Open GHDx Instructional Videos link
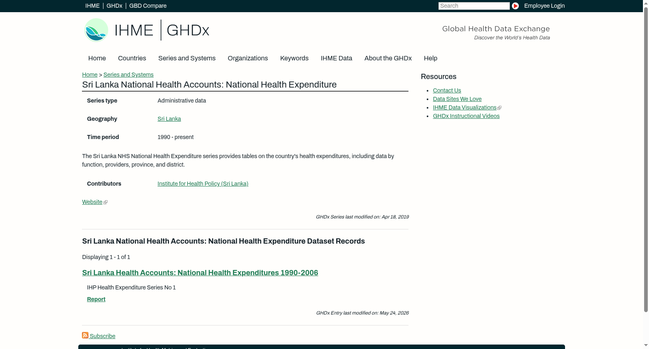The height and width of the screenshot is (349, 649). click(466, 116)
